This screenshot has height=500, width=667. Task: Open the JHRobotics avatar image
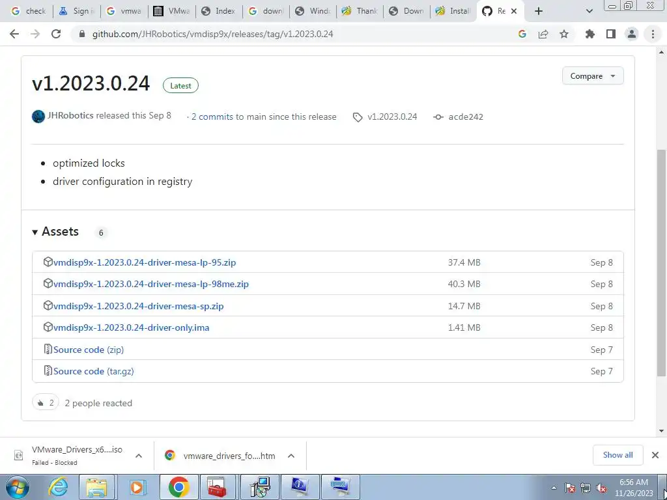pyautogui.click(x=38, y=116)
